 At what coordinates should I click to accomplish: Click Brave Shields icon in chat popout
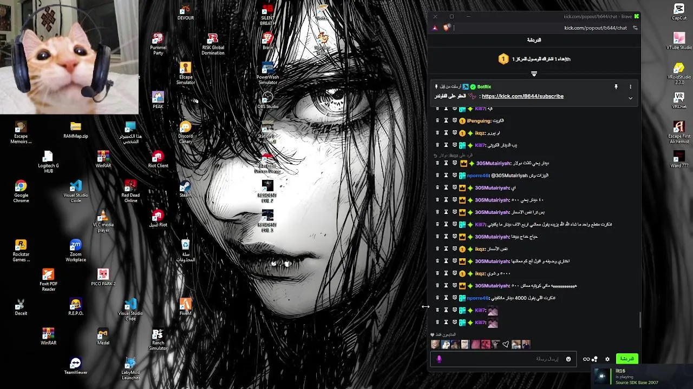[x=447, y=28]
